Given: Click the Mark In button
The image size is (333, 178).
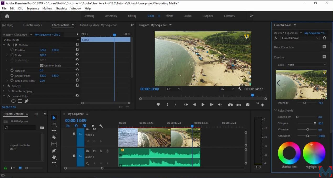Looking at the screenshot, I should click(167, 104).
